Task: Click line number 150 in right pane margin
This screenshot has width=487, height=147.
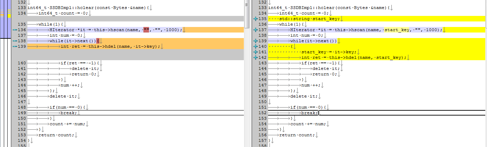Action: click(x=263, y=102)
